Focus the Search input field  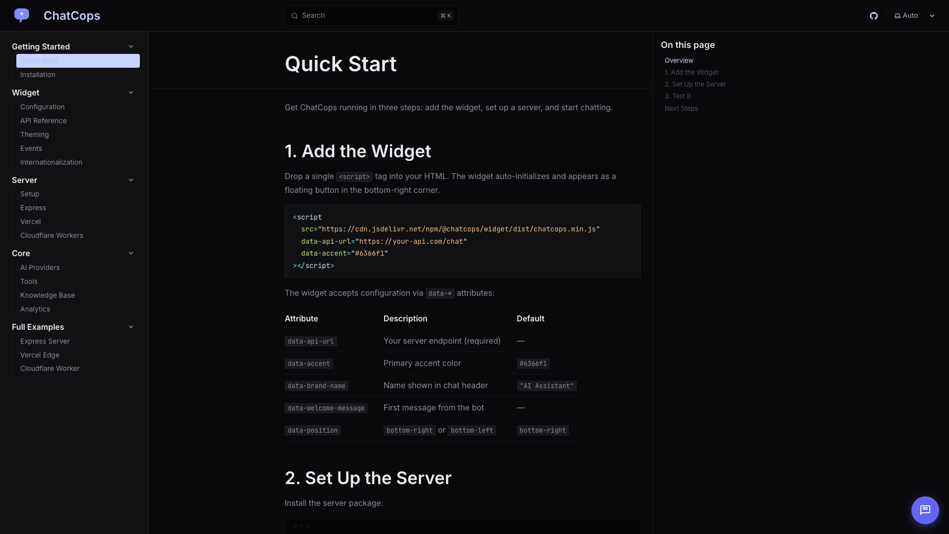coord(371,16)
